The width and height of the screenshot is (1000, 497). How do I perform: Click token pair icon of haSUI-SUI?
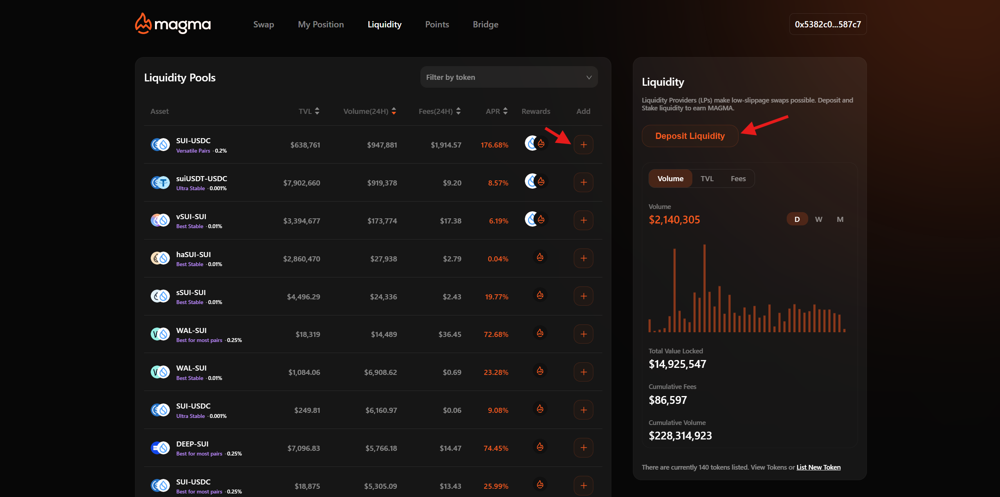(160, 258)
